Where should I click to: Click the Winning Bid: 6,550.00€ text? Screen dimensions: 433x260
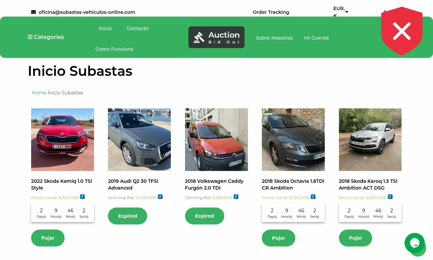point(209,198)
